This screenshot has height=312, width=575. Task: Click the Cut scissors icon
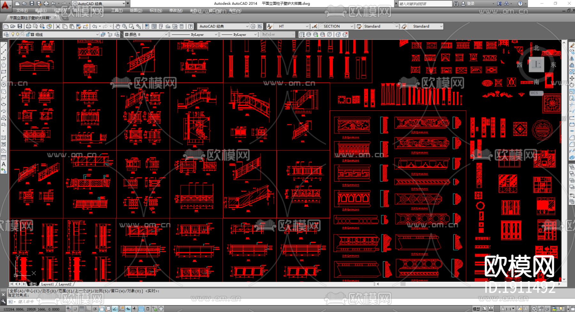tap(58, 26)
